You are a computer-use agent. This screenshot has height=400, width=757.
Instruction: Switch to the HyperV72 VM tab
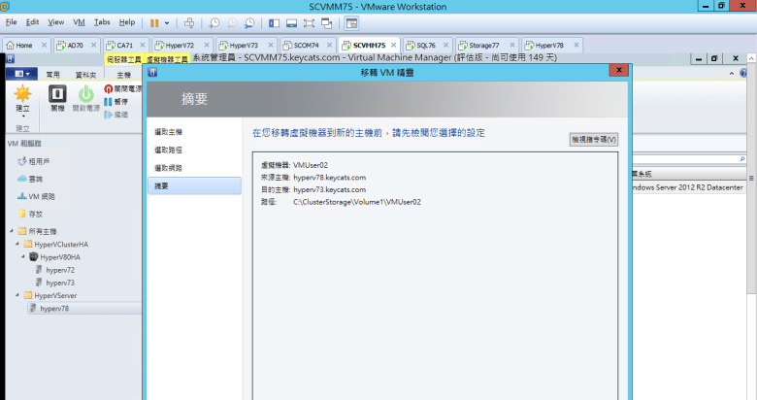[x=175, y=45]
